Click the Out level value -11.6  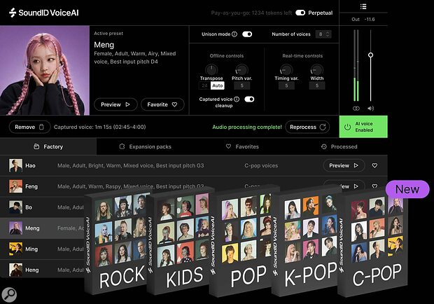point(370,20)
